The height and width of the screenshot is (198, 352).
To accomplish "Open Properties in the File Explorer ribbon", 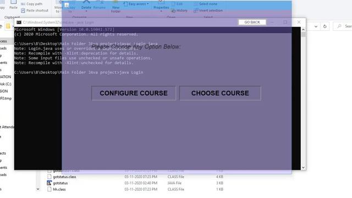I will pos(161,6).
